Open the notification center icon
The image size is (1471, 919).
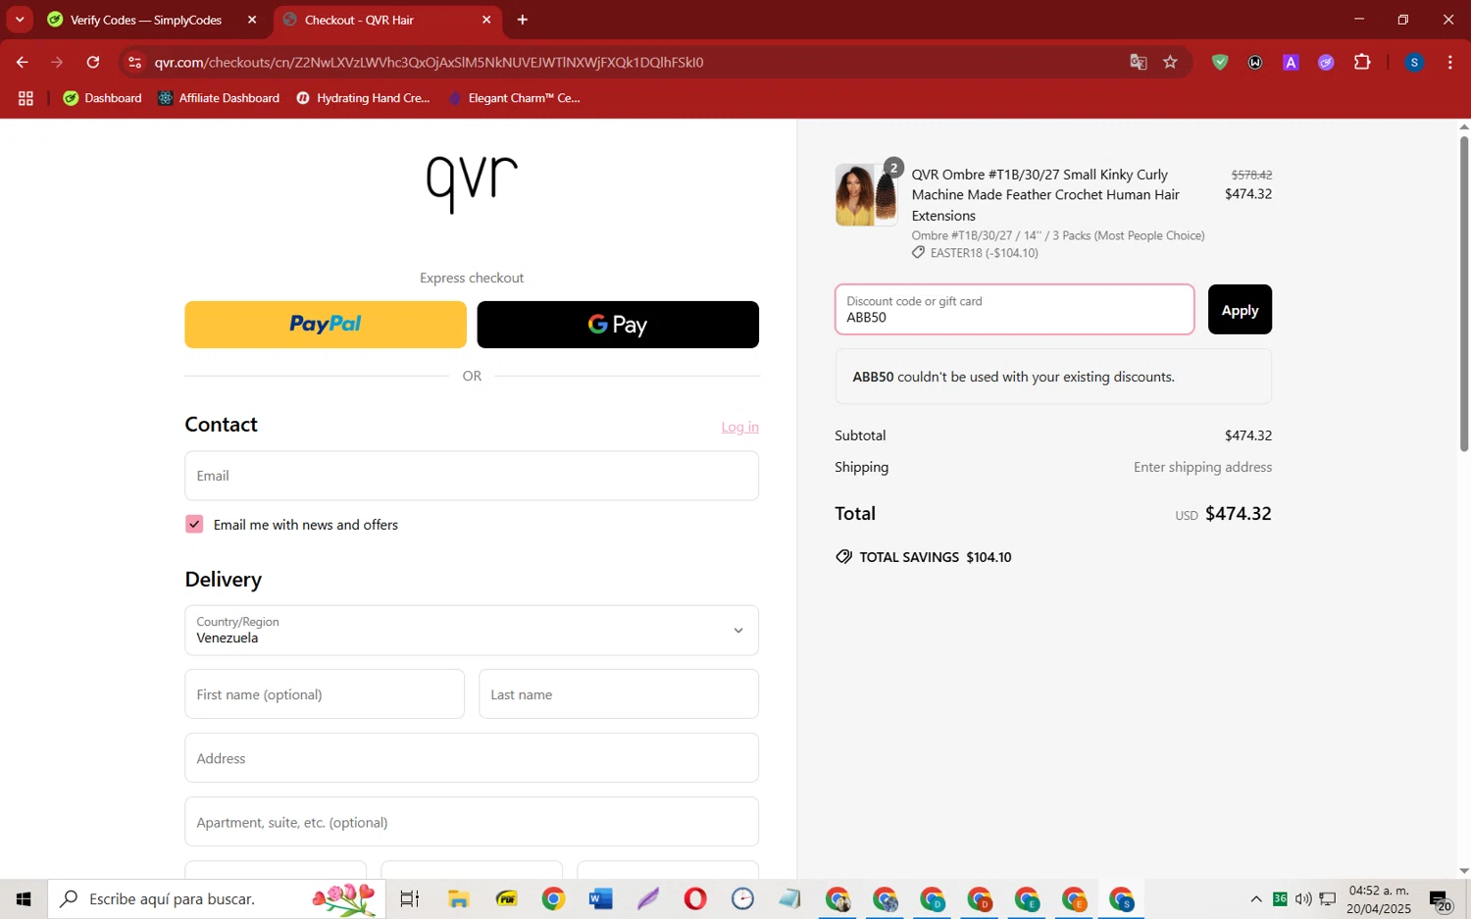pos(1440,900)
